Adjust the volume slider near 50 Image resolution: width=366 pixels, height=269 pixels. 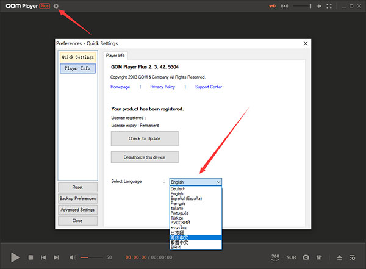coord(91,257)
